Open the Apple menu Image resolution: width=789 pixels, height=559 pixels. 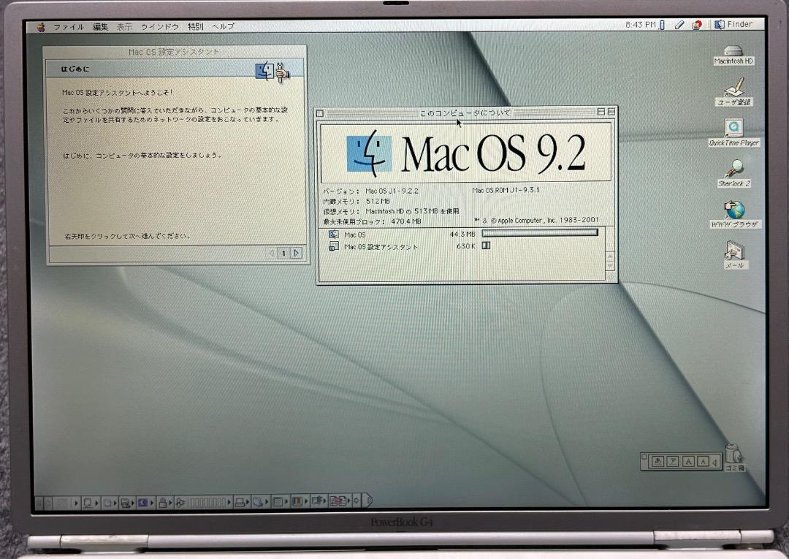(41, 26)
